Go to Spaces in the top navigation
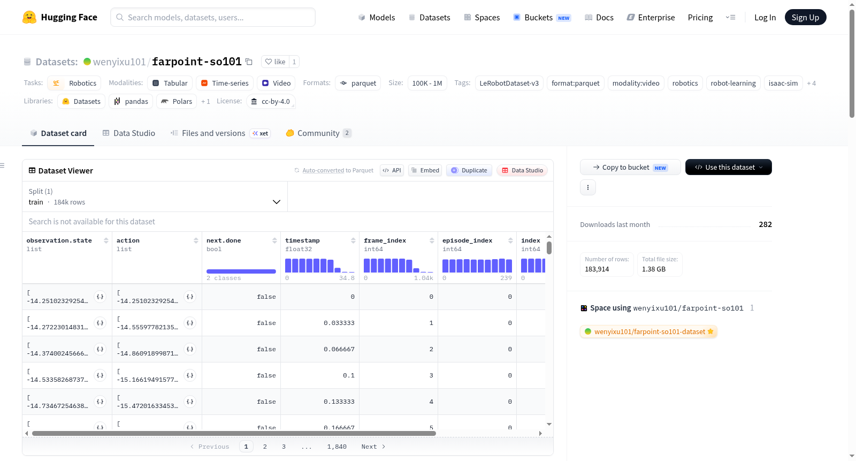The width and height of the screenshot is (856, 461). (x=481, y=17)
